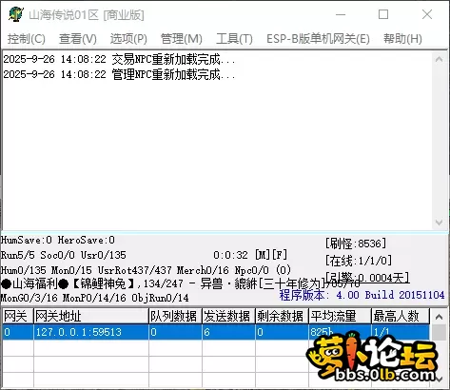Click the 网关地址 column header
The image size is (450, 390).
click(x=91, y=316)
